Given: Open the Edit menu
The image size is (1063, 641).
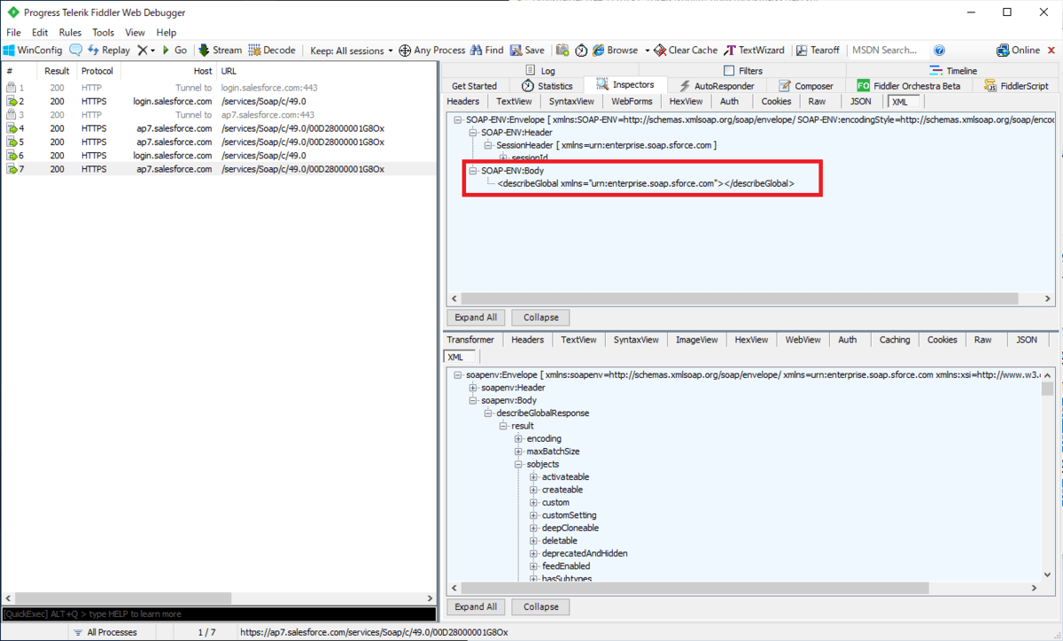Looking at the screenshot, I should point(40,33).
